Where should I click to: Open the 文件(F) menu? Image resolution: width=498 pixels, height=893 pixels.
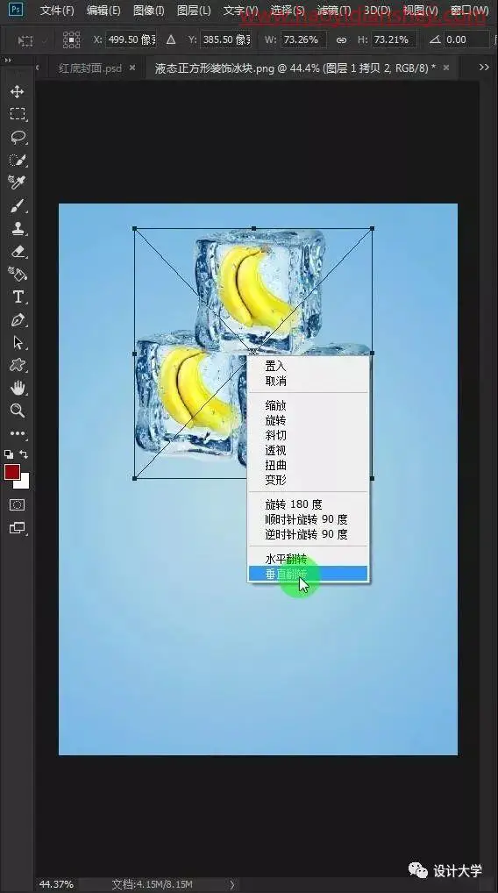[x=57, y=11]
